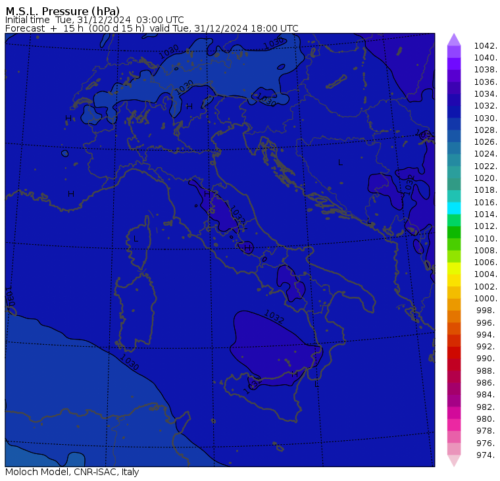
Task: Click the '974.' legend label
Action: click(x=486, y=455)
